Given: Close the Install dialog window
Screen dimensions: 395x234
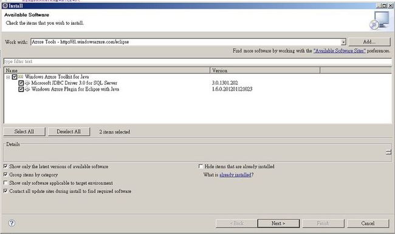Looking at the screenshot, I should tap(390, 5).
